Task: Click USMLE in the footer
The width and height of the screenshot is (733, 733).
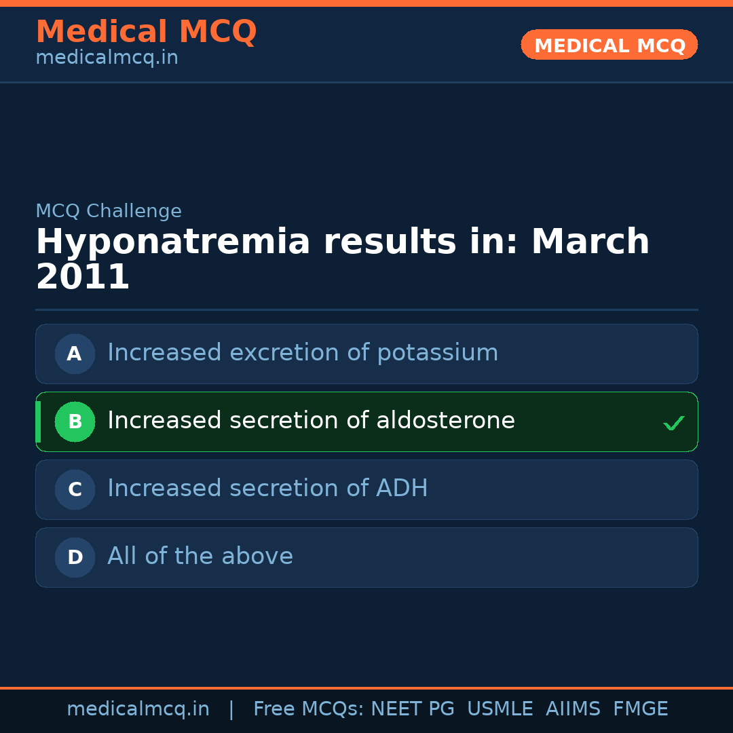Action: pos(500,709)
